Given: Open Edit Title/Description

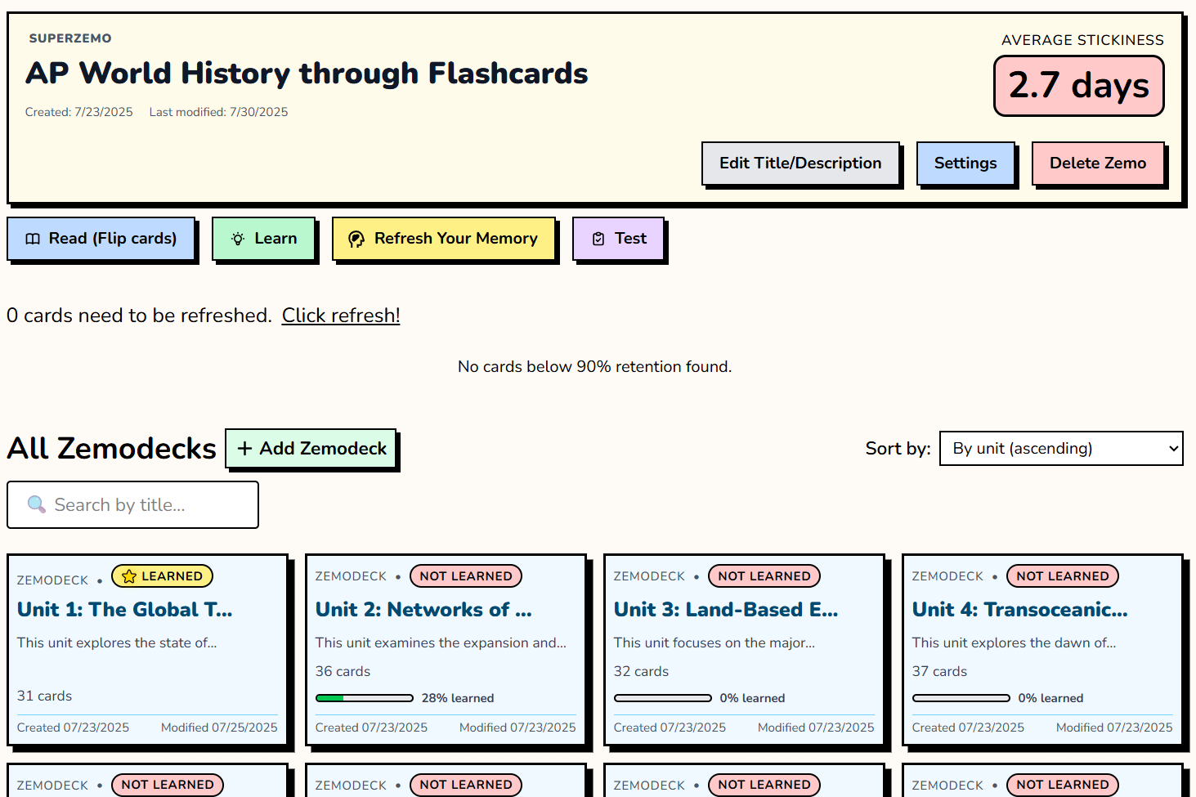Looking at the screenshot, I should point(800,163).
